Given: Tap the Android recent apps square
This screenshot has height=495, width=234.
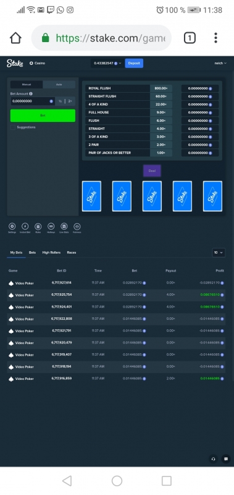Looking at the screenshot, I should (167, 481).
